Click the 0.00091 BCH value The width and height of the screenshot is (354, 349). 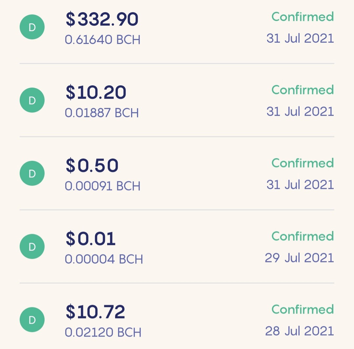pos(103,186)
